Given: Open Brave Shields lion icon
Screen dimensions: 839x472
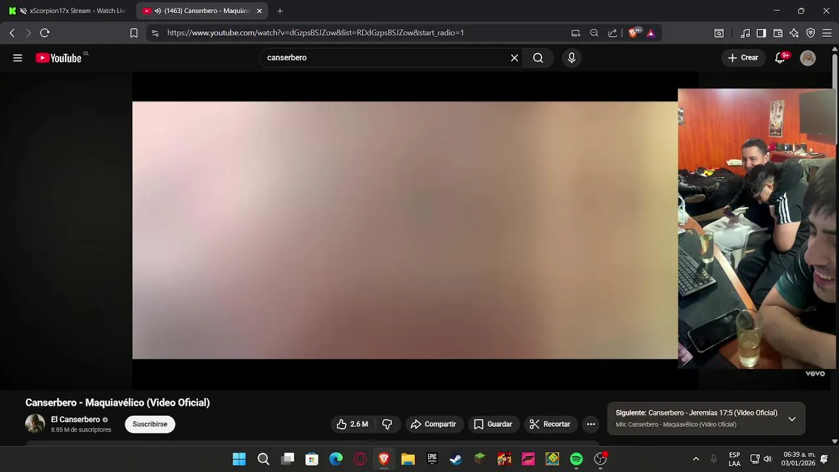Looking at the screenshot, I should pos(634,33).
